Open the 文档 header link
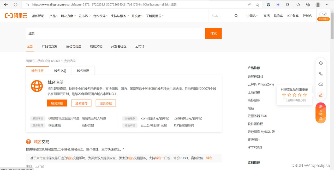This screenshot has width=334, height=170. pyautogui.click(x=266, y=16)
